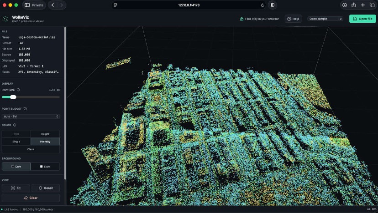Show downloads with the download icon
Screen dimensions: 378x213
(345, 5)
